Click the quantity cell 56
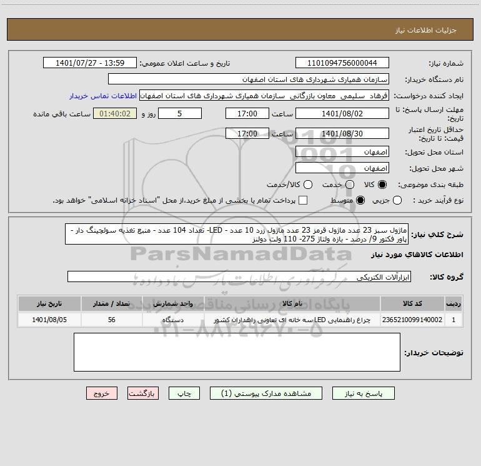Viewport: 481px width, 466px height. point(111,320)
